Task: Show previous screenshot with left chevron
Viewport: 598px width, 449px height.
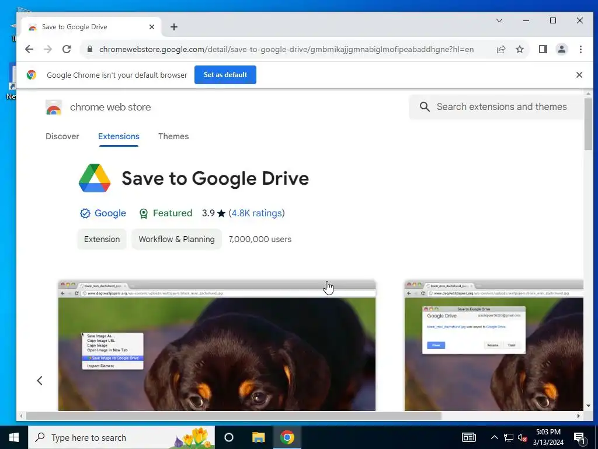Action: tap(40, 380)
